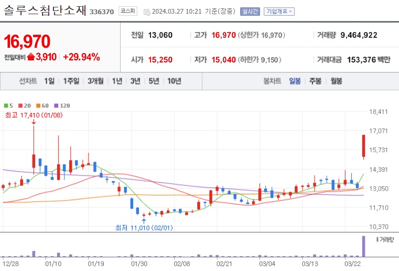Click the 03/13 date axis label
Screen dimensions: 399x271
click(310, 264)
